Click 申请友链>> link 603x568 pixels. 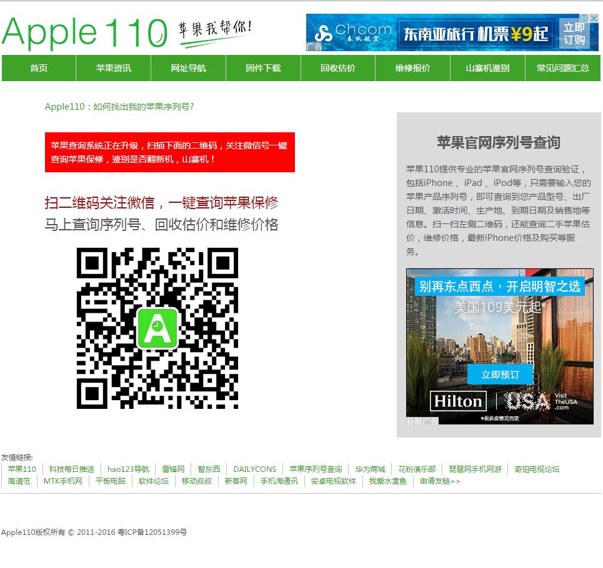coord(439,481)
